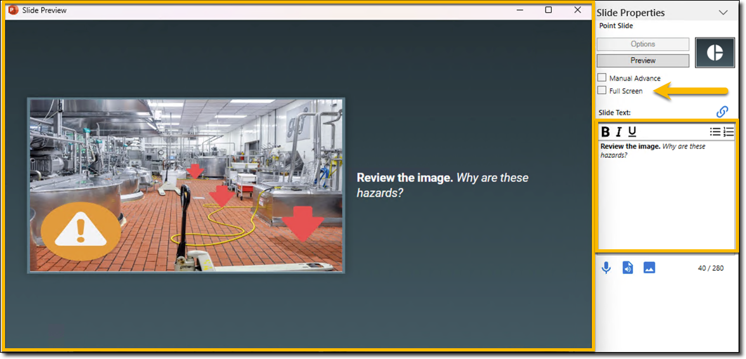
Task: Click the blue hyperlink icon
Action: click(722, 112)
